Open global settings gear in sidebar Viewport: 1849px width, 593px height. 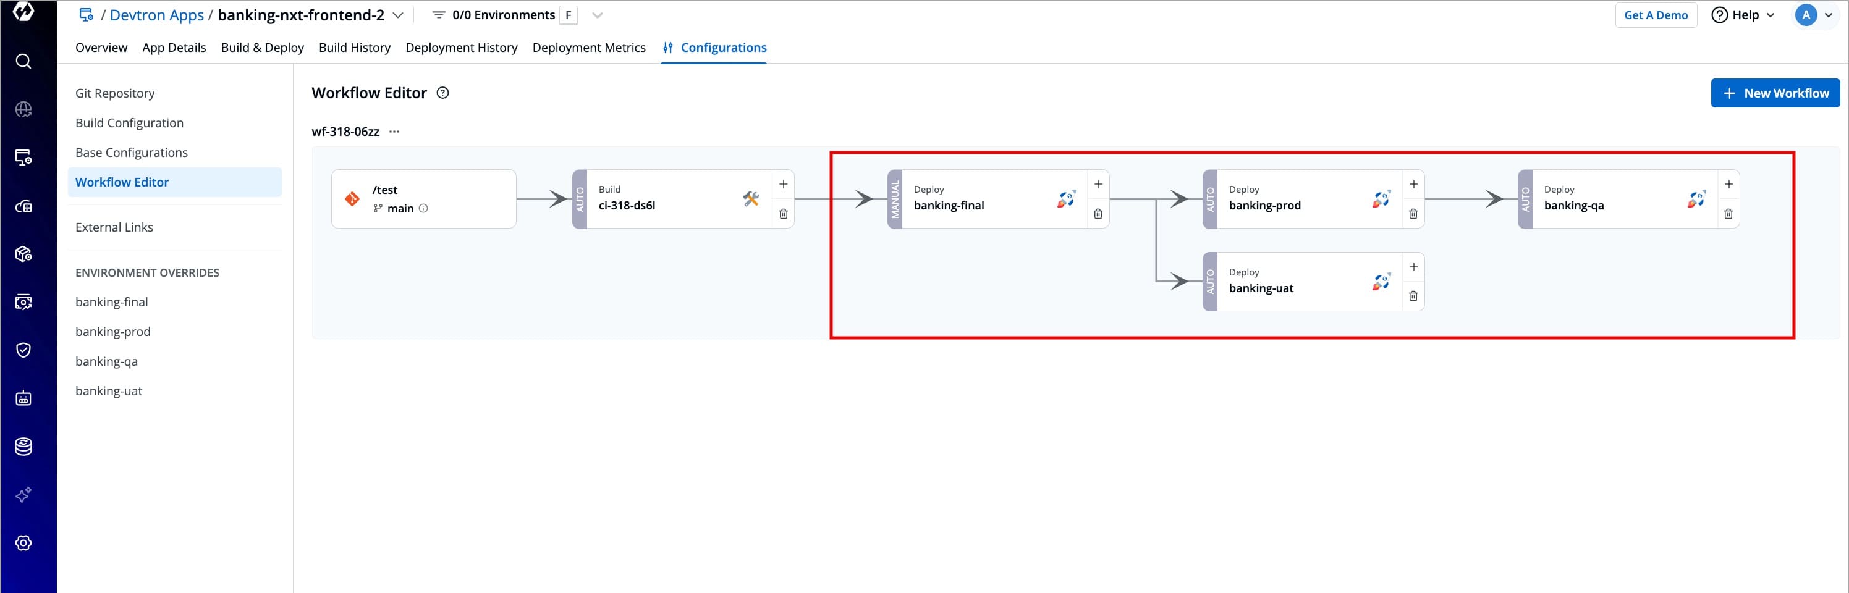point(23,543)
